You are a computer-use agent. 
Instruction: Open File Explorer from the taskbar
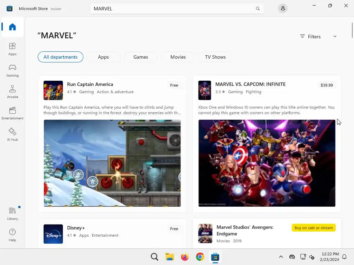coord(169,257)
